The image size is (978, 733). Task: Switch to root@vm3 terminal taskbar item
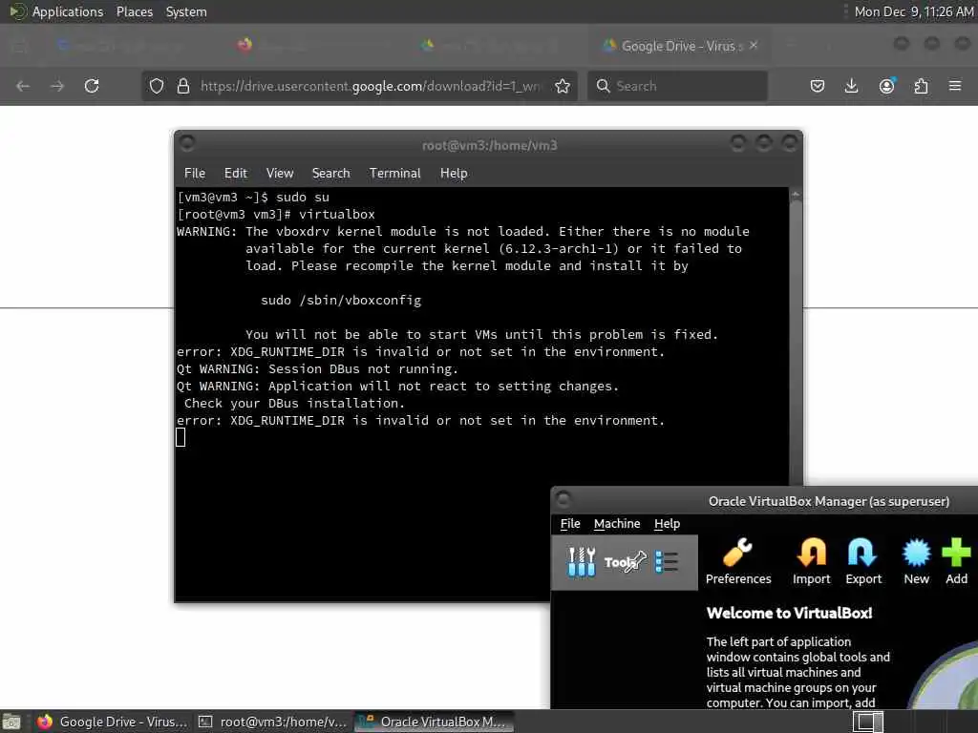click(272, 722)
